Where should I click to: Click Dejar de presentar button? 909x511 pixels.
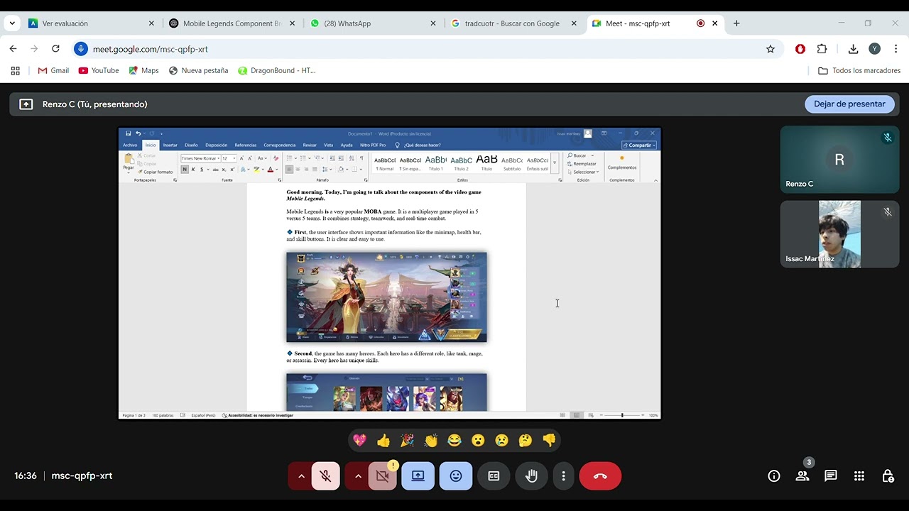849,104
